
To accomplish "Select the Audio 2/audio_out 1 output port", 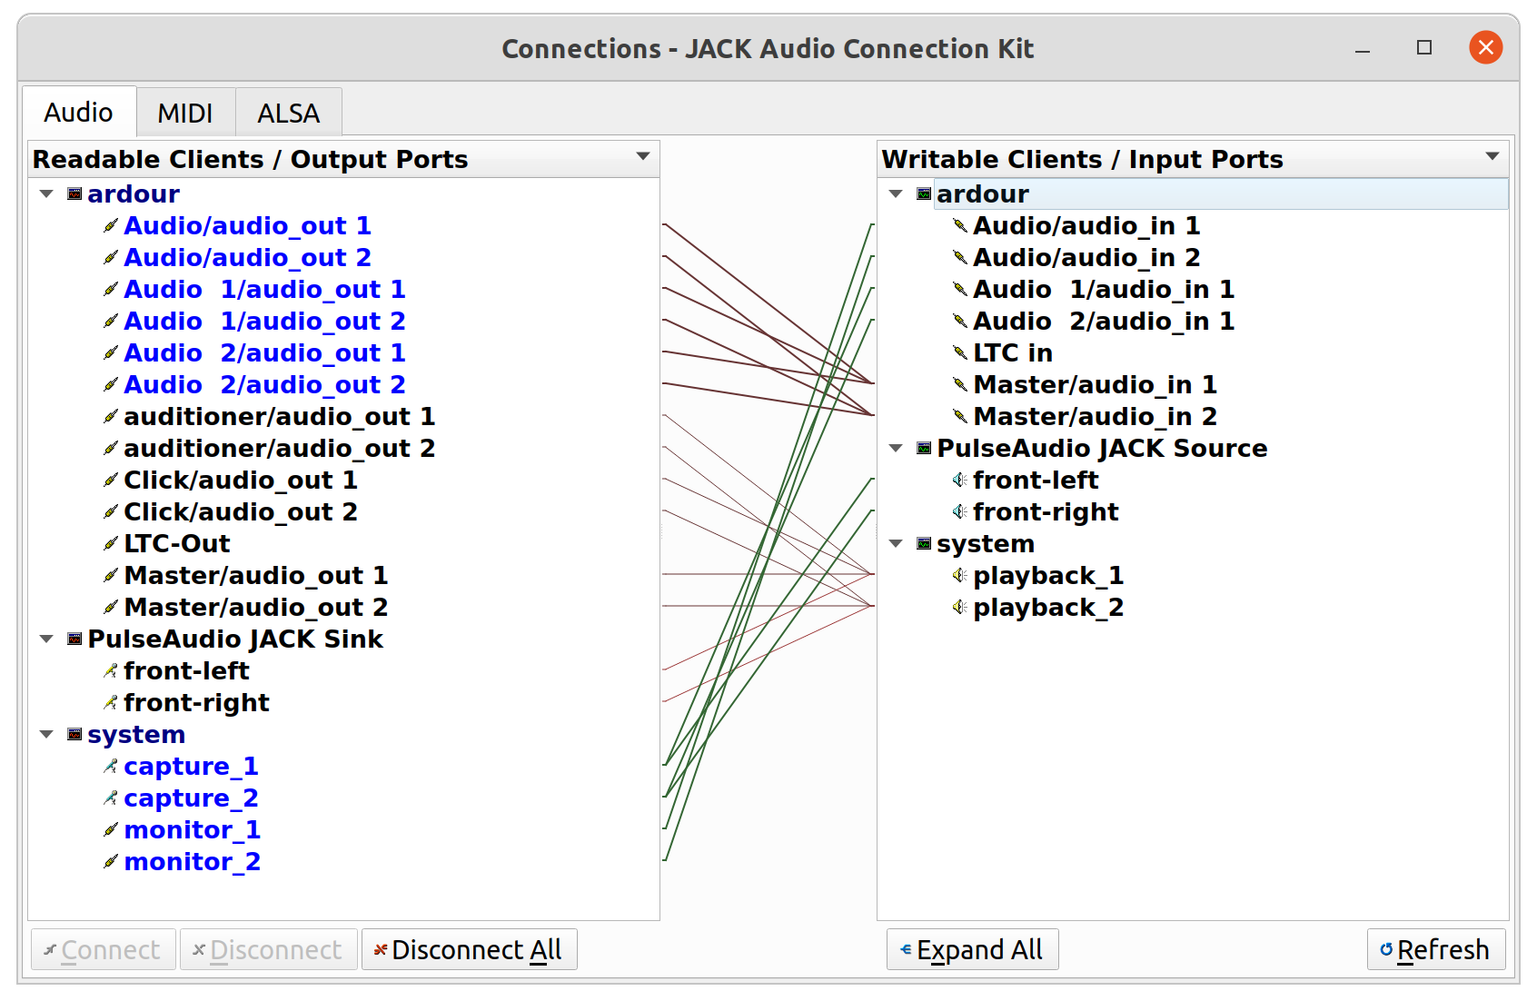I will [x=264, y=352].
